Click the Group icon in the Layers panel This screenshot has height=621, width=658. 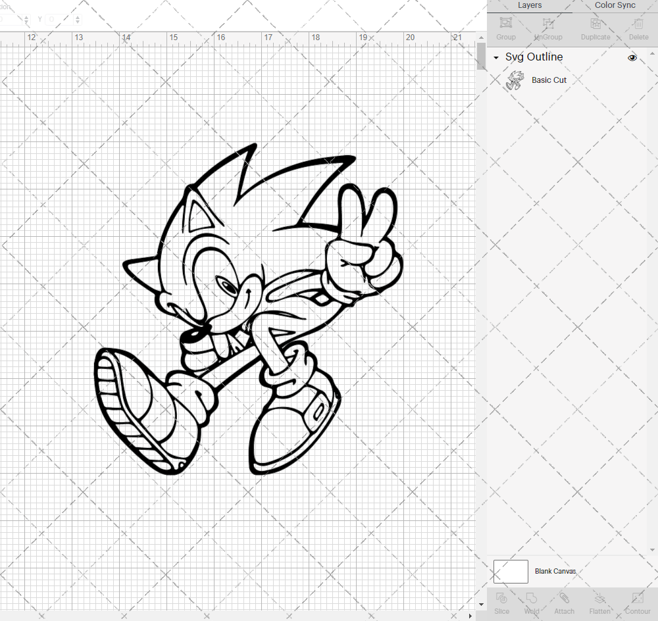point(505,22)
